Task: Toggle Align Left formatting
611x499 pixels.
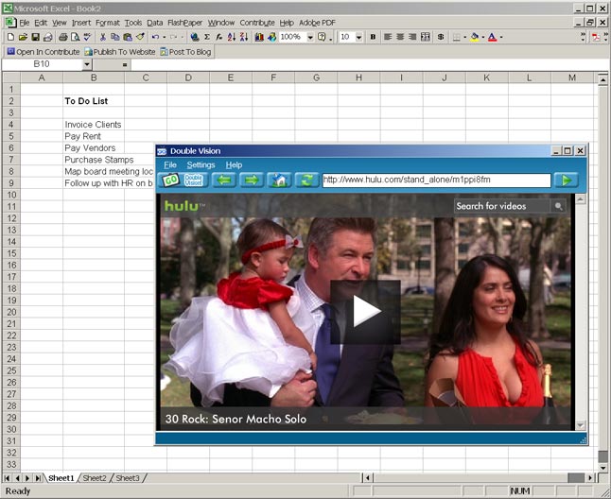Action: click(388, 37)
